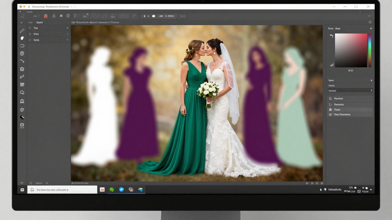Select the Eraser tool in the toolbar

tap(22, 117)
